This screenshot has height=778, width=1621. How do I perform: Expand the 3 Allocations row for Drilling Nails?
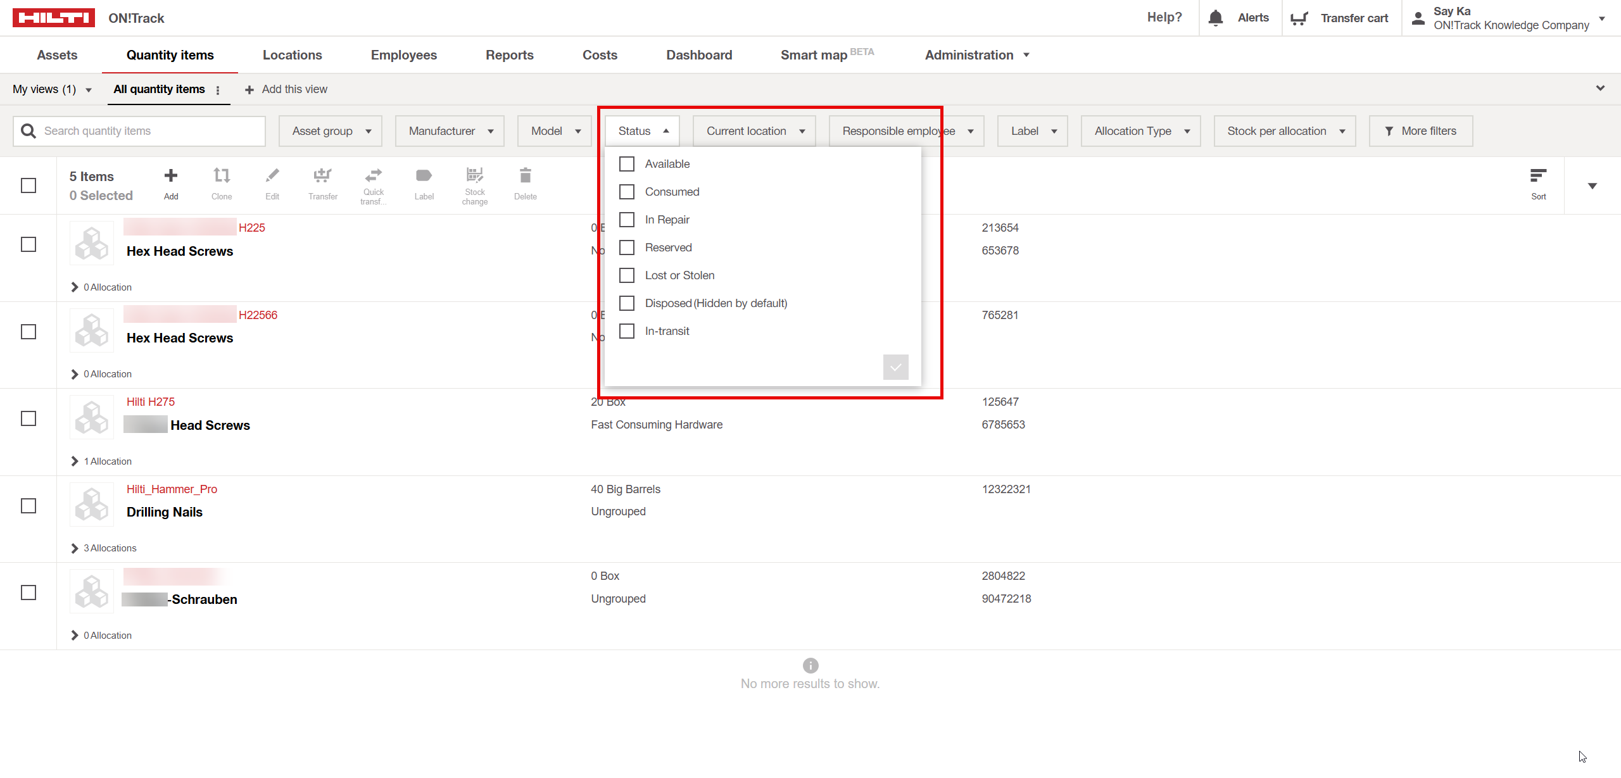[x=75, y=548]
